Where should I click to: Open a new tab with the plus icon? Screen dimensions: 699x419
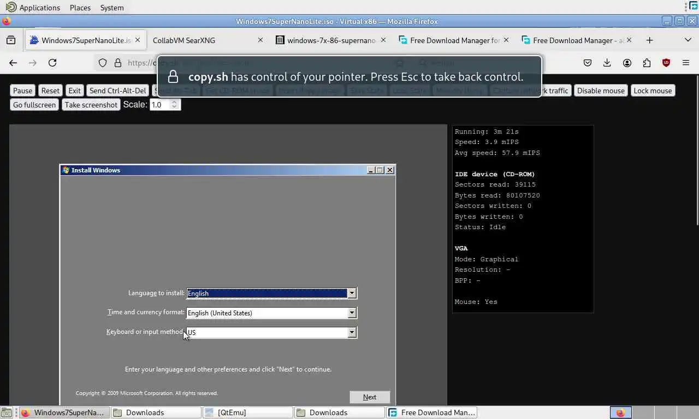(x=649, y=40)
